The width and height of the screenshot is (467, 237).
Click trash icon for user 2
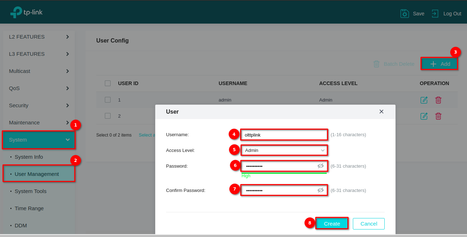pyautogui.click(x=438, y=116)
